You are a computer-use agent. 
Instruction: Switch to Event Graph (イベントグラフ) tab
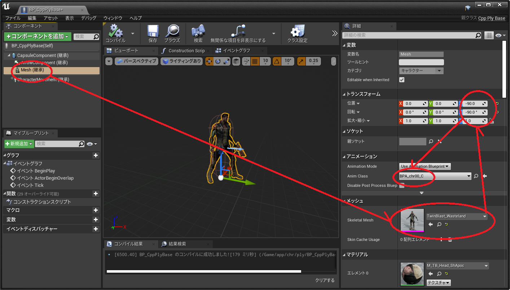[236, 51]
